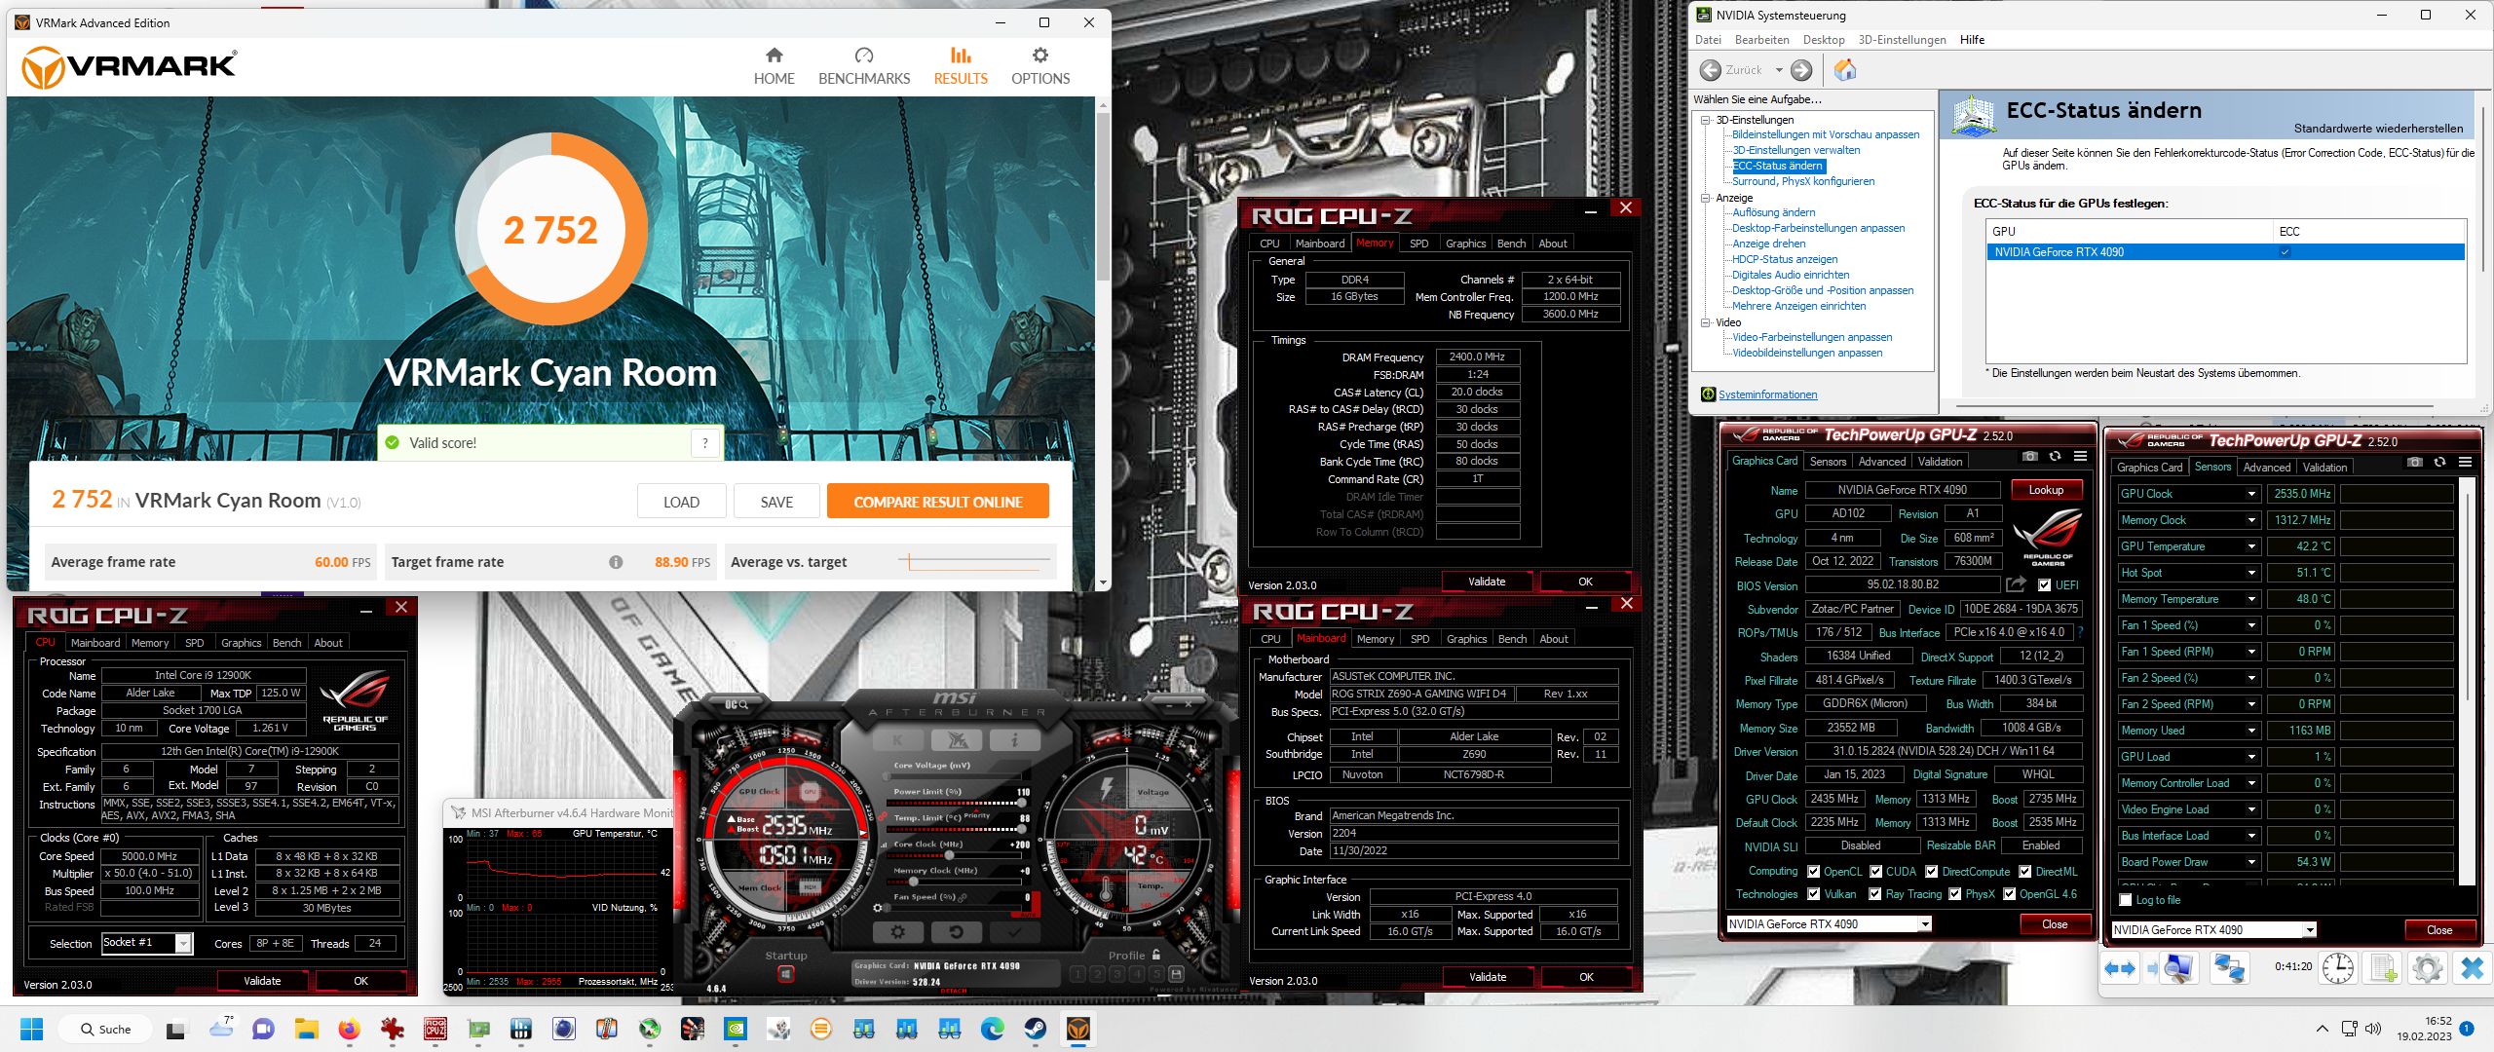Open the GPU Clock sensor dropdown
Image resolution: width=2494 pixels, height=1052 pixels.
coord(2251,494)
